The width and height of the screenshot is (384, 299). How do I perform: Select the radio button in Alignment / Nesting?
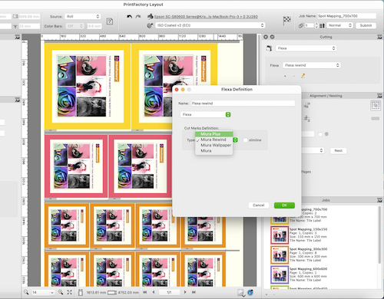[320, 134]
